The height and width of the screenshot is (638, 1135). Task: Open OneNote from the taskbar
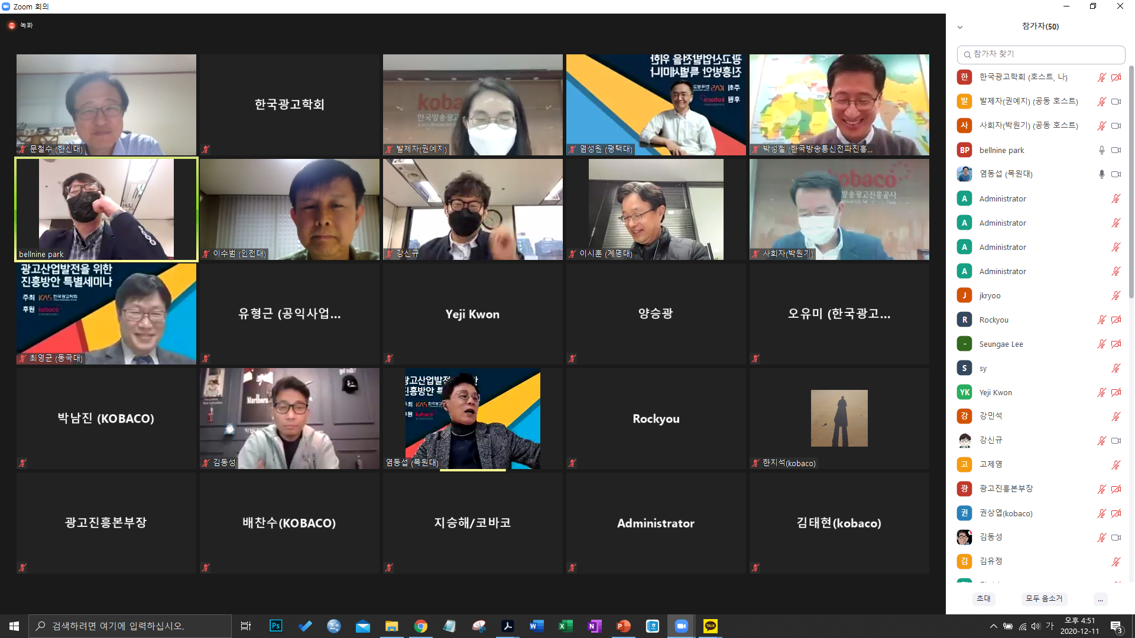pos(594,626)
